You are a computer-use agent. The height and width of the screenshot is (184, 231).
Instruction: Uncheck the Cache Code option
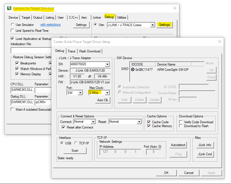[x=149, y=122]
